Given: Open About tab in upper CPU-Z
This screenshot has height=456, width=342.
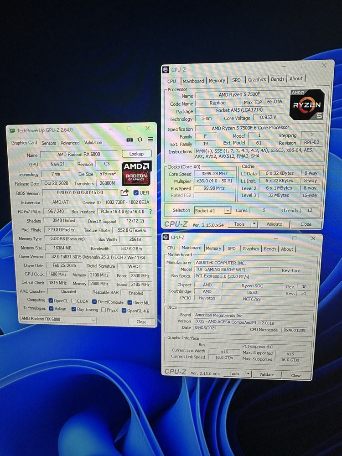Looking at the screenshot, I should (296, 78).
